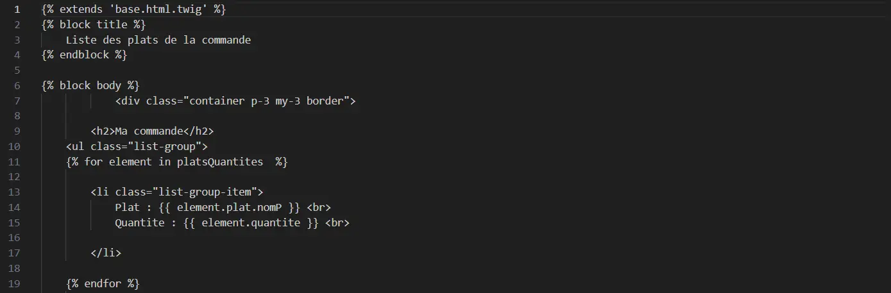Screen dimensions: 891x293
Task: Click line number 19 in gutter
Action: pyautogui.click(x=16, y=283)
